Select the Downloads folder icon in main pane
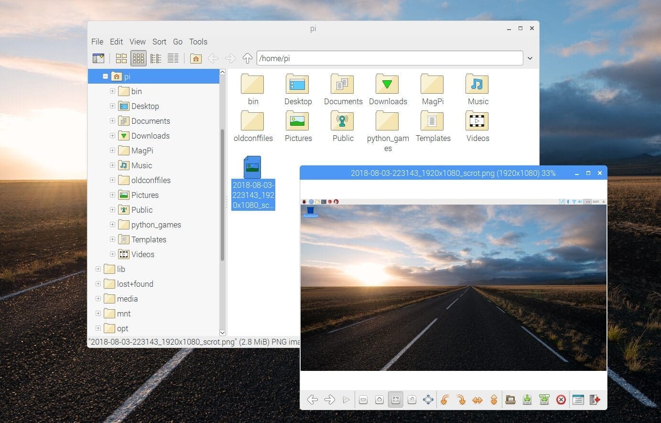The height and width of the screenshot is (423, 661). click(388, 85)
